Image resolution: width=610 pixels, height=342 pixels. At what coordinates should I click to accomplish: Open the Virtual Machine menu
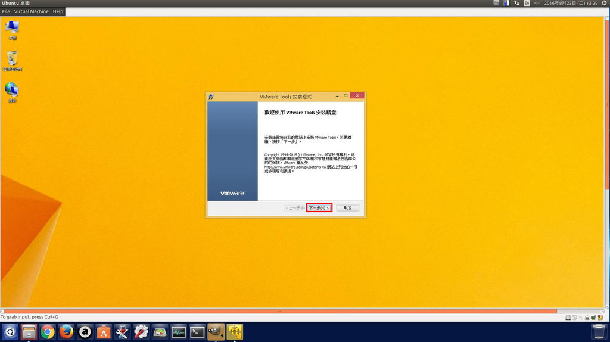[x=31, y=11]
